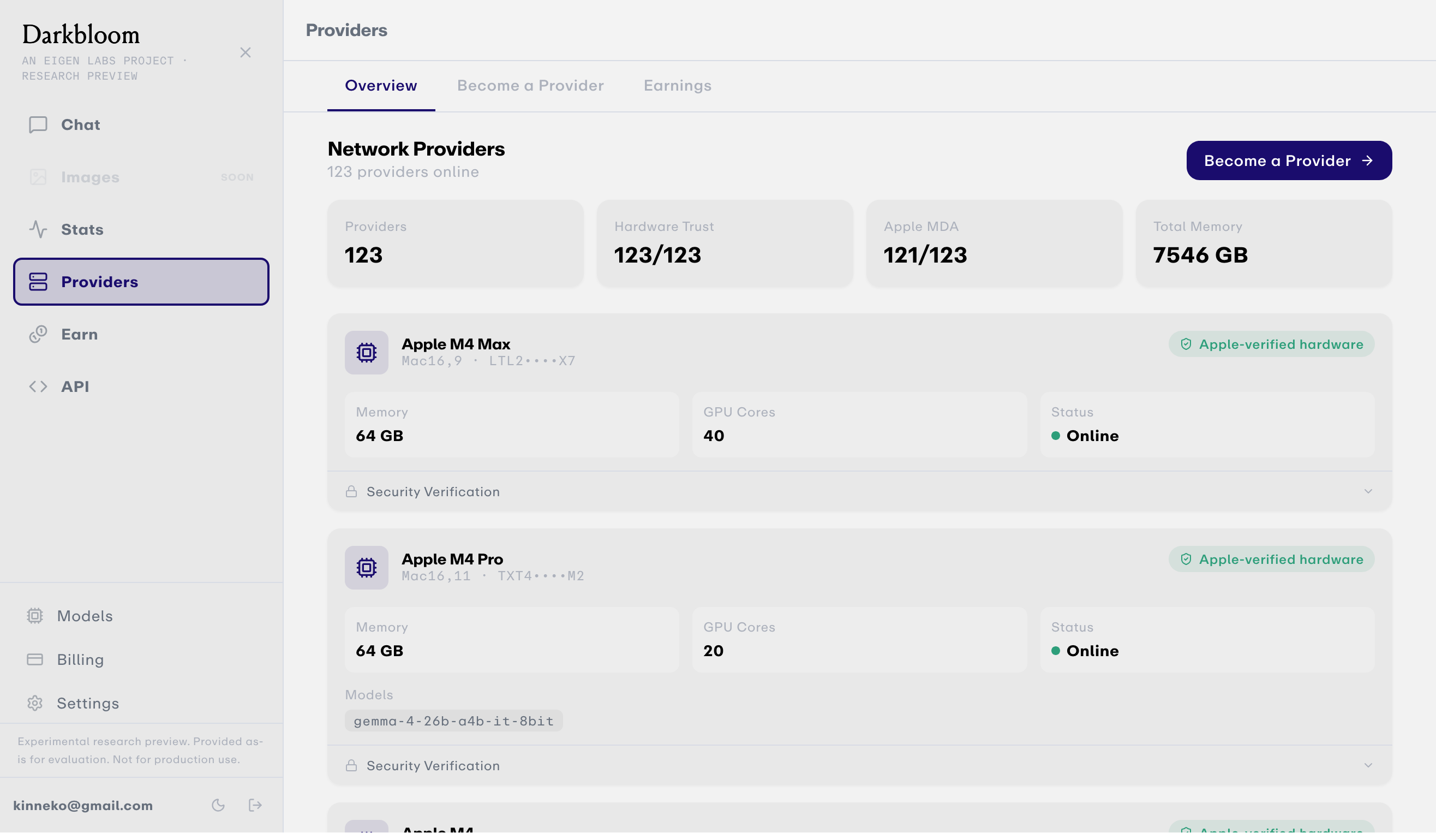Click the API code brackets icon
This screenshot has width=1436, height=833.
click(38, 387)
